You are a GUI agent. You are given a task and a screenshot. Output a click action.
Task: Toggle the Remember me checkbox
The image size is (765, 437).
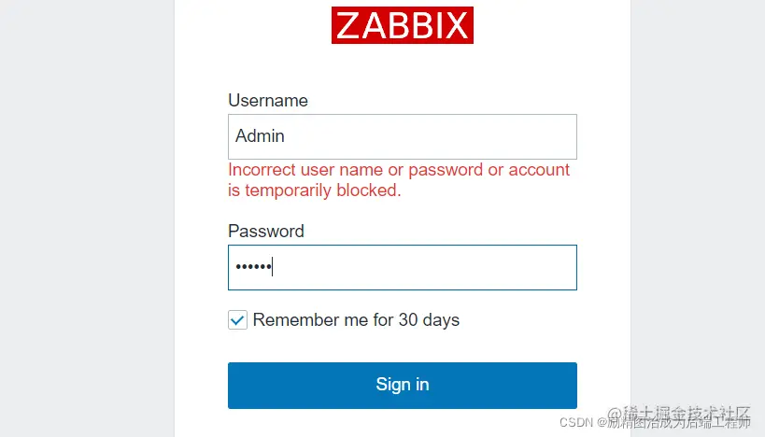click(237, 320)
